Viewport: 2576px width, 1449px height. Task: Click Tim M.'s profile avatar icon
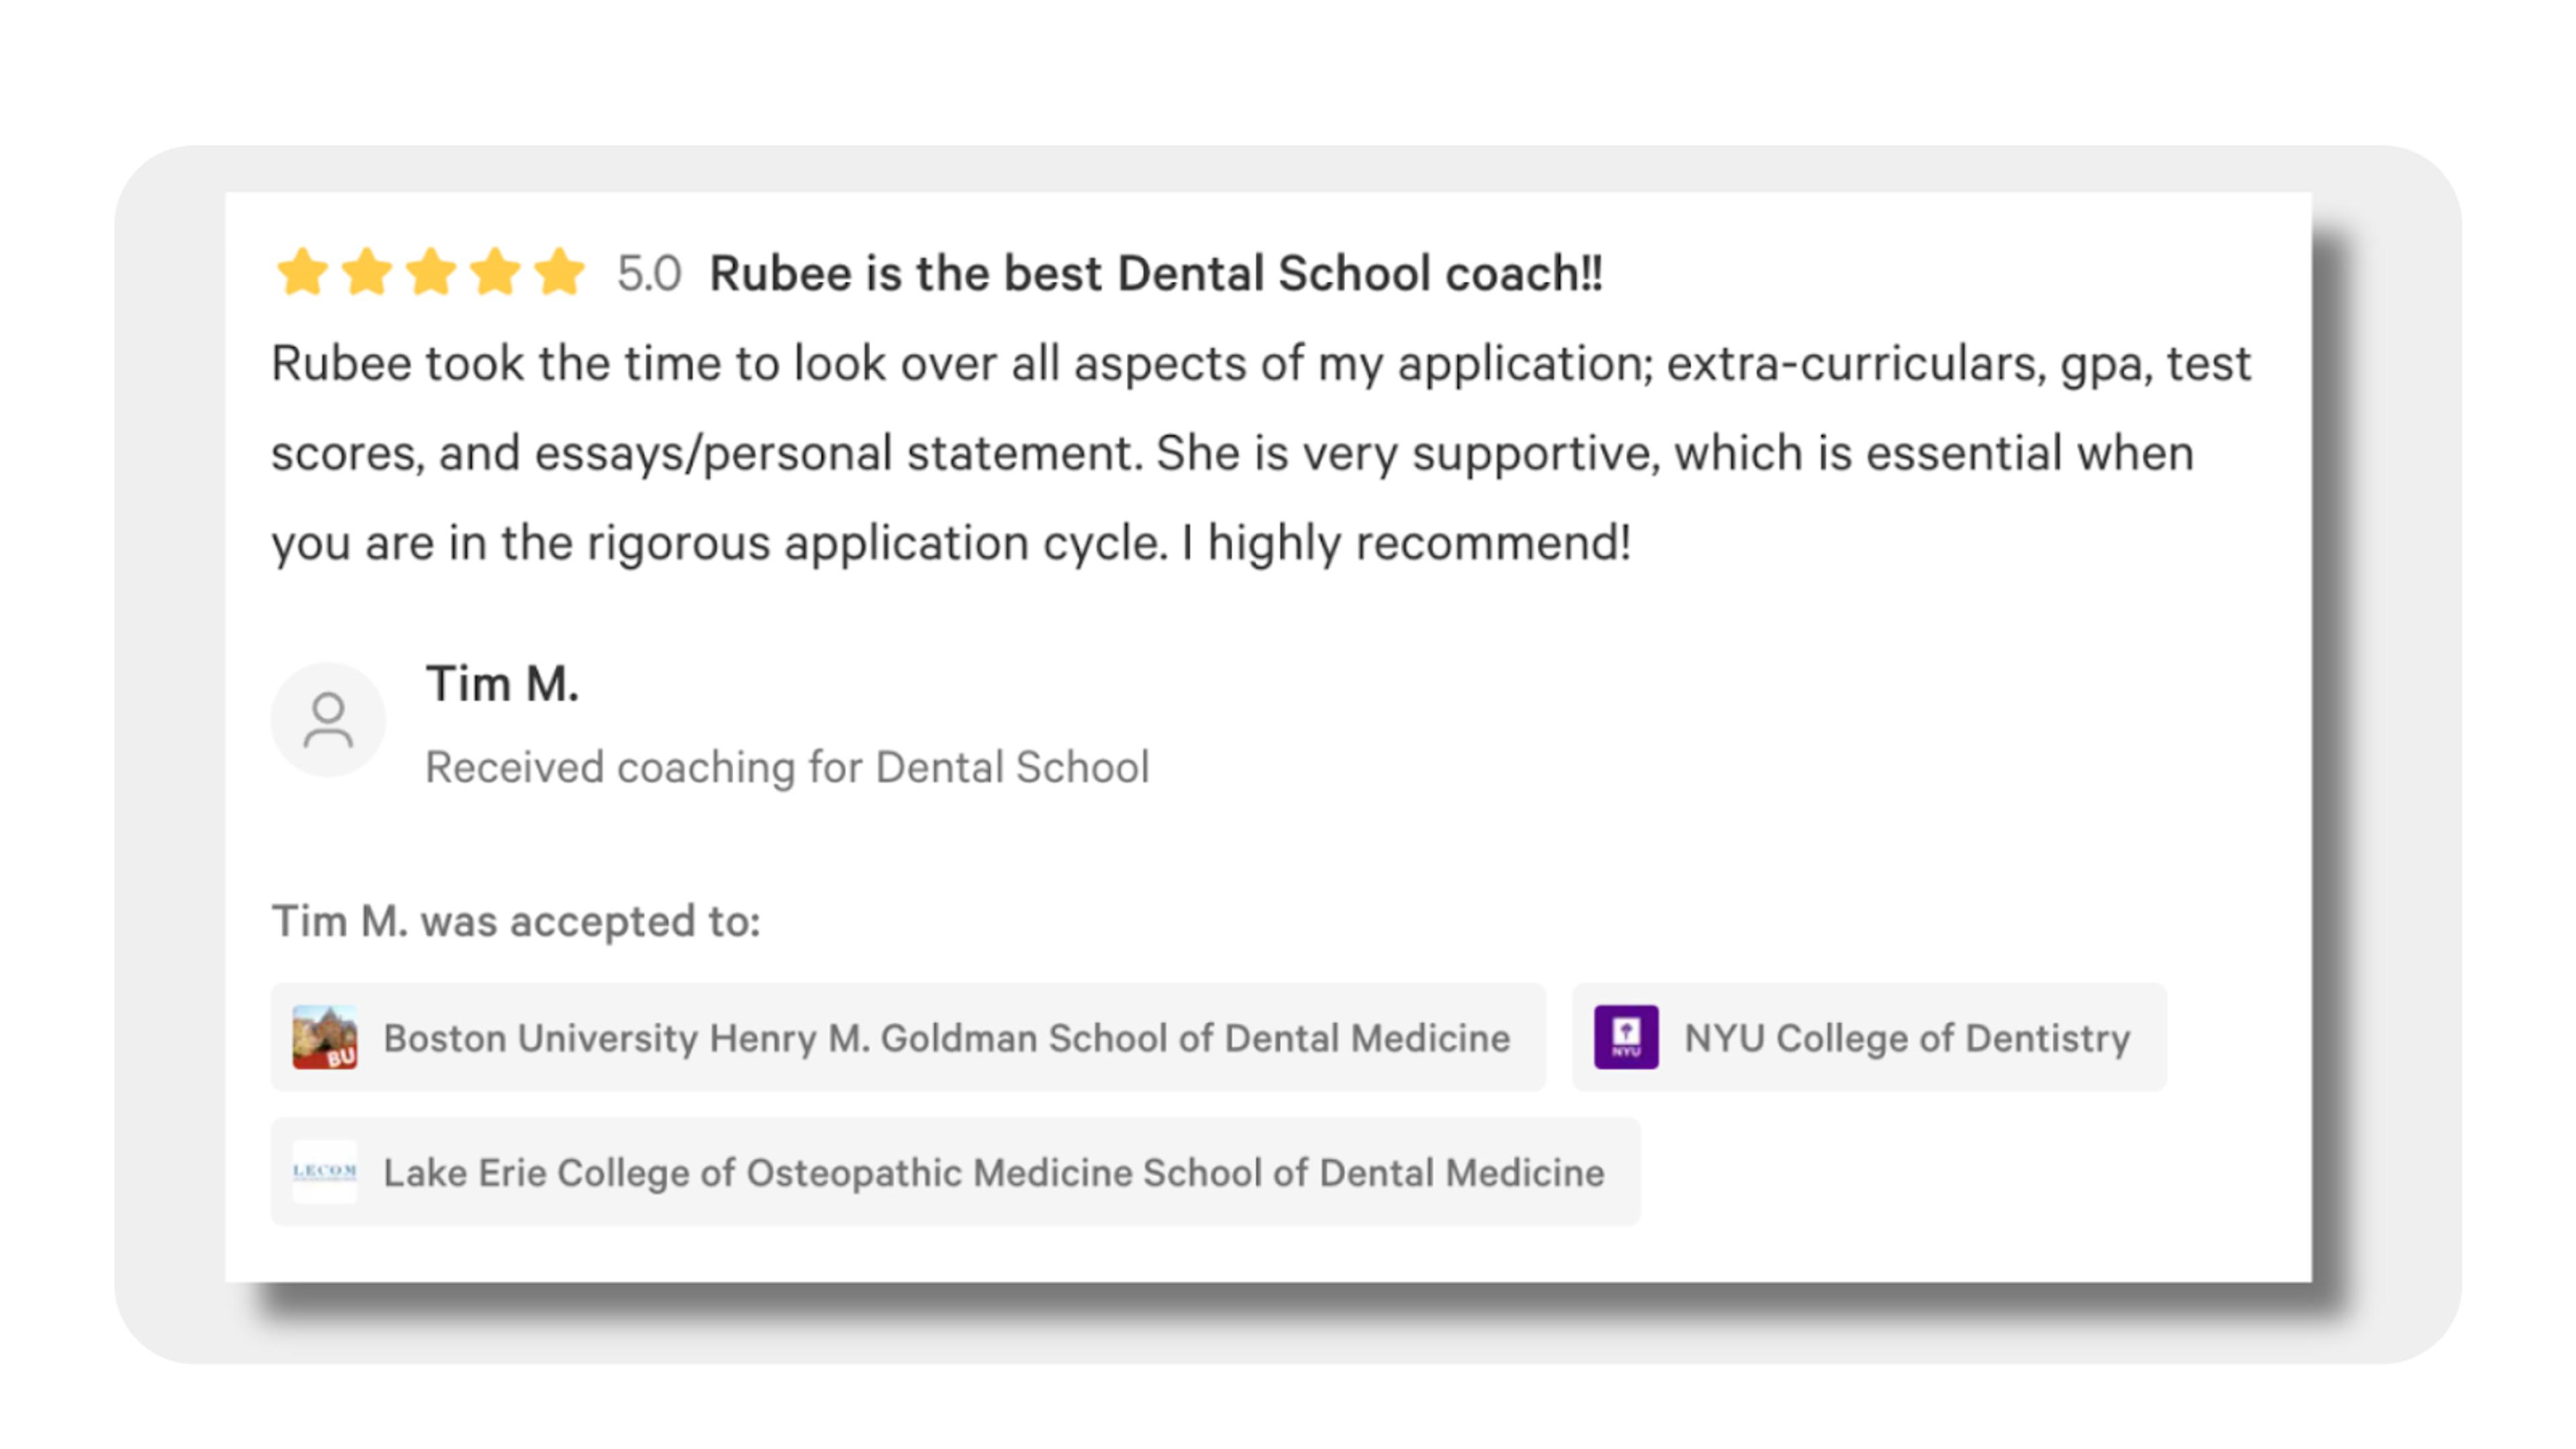click(328, 720)
